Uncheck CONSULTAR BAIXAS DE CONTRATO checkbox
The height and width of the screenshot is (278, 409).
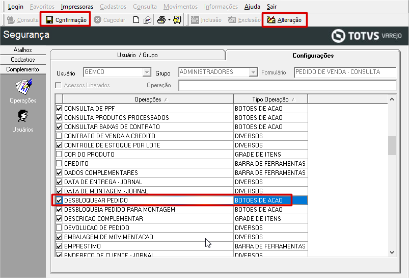click(59, 127)
